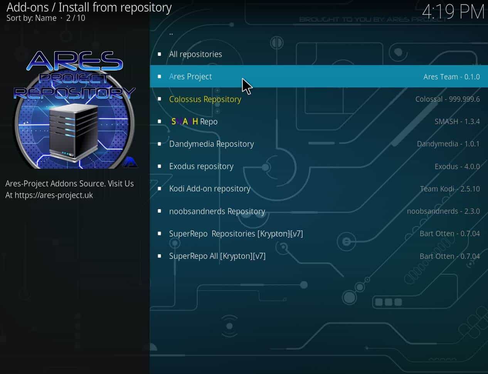Open noobsandnerds Repository

point(319,211)
